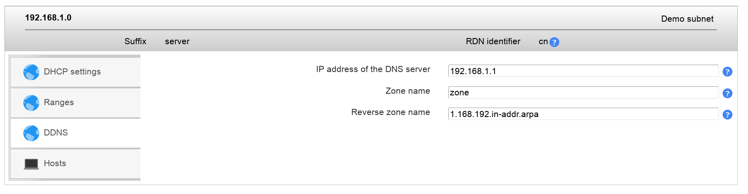Edit the Reverse zone name field

pyautogui.click(x=583, y=114)
